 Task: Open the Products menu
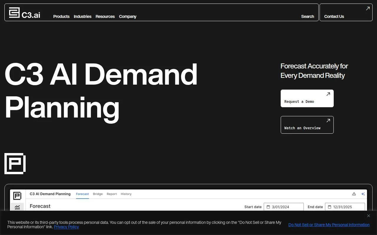coord(61,16)
